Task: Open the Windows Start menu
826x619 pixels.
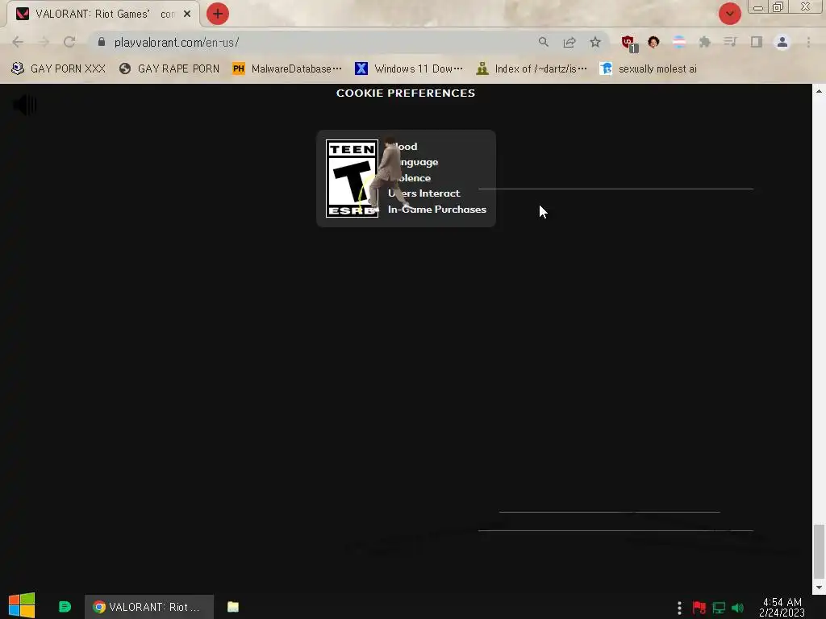Action: [22, 606]
